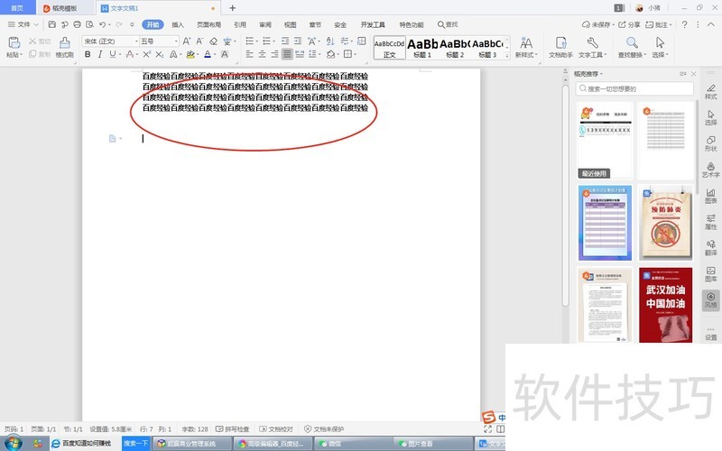Click the Format Painter (格式刷) brush icon

64,42
